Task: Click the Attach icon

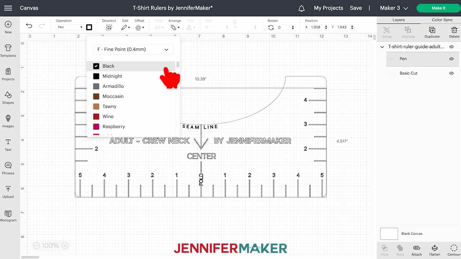Action: pyautogui.click(x=417, y=248)
